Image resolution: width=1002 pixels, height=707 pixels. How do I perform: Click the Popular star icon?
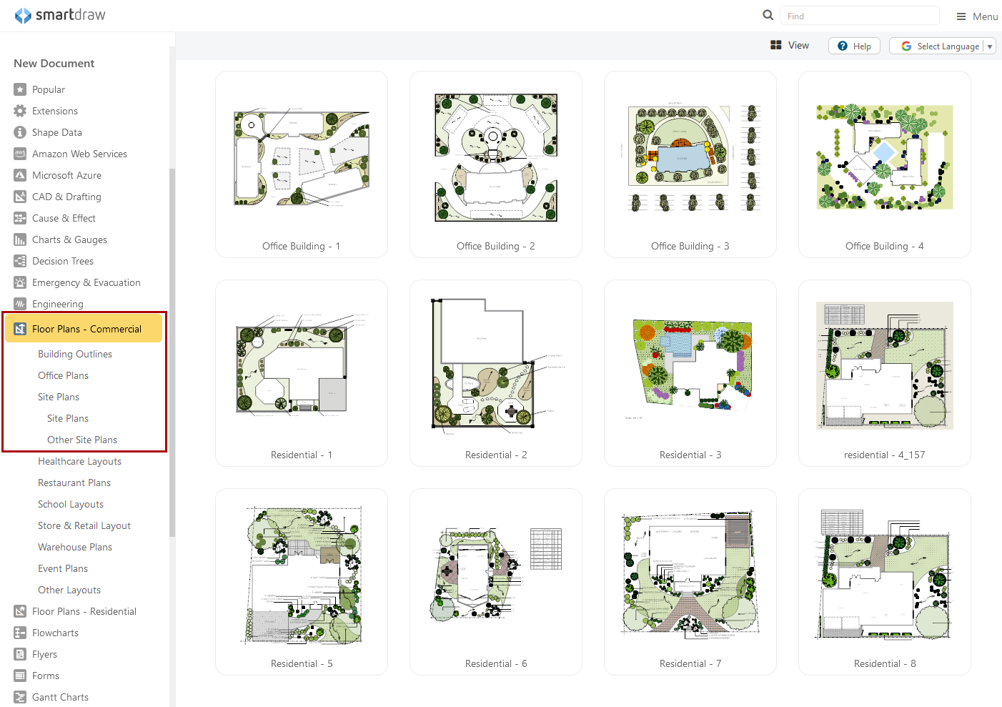(20, 89)
